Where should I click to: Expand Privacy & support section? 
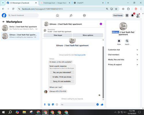pyautogui.click(x=123, y=65)
